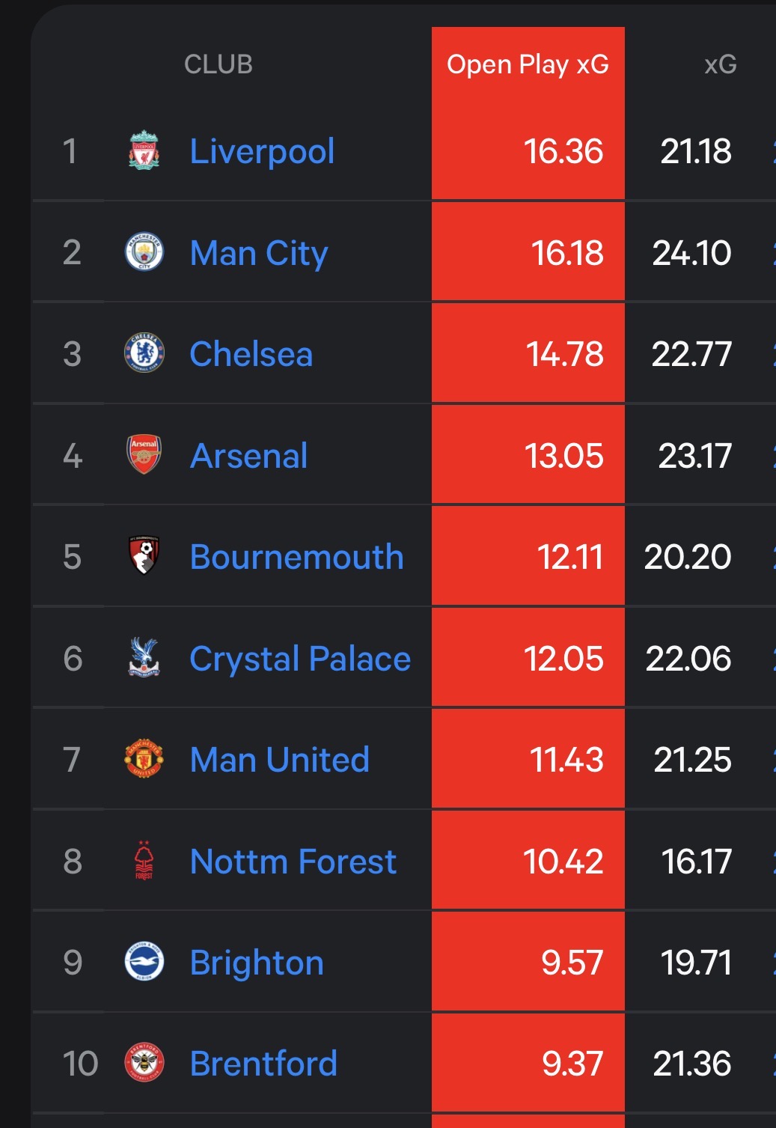This screenshot has height=1128, width=776.
Task: Click the Man City club crest
Action: point(144,252)
